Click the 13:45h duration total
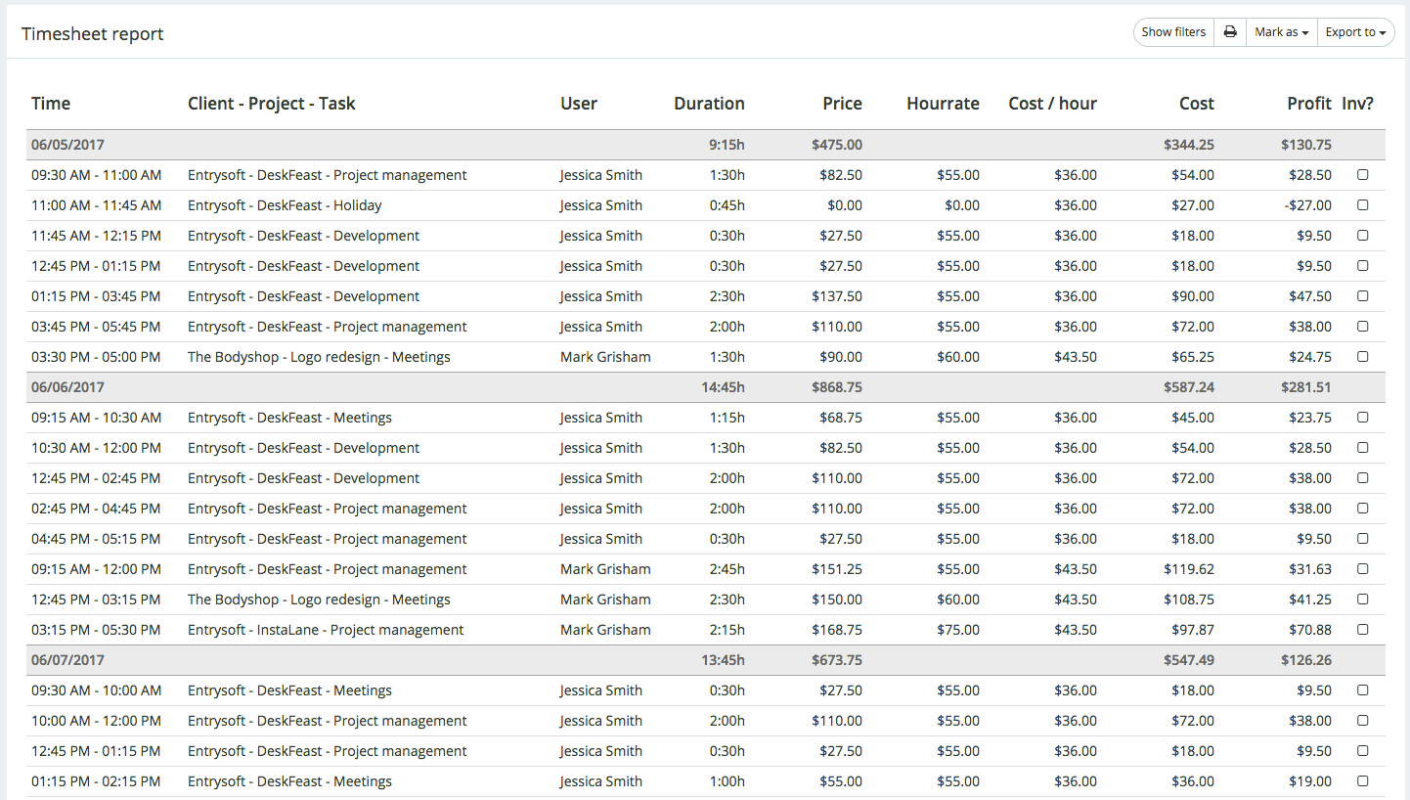This screenshot has width=1410, height=800. [x=723, y=660]
